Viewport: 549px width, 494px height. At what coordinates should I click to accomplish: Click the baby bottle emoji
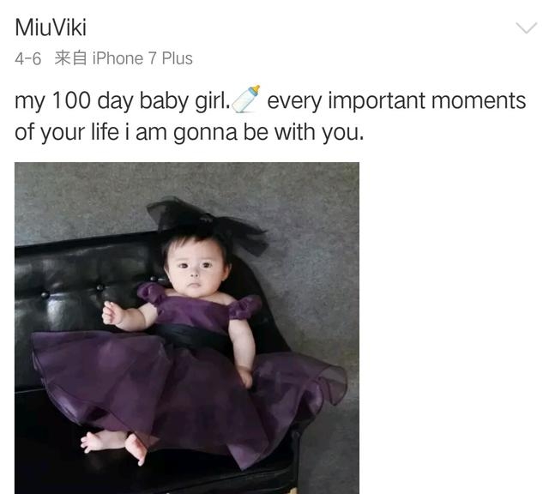pyautogui.click(x=246, y=99)
